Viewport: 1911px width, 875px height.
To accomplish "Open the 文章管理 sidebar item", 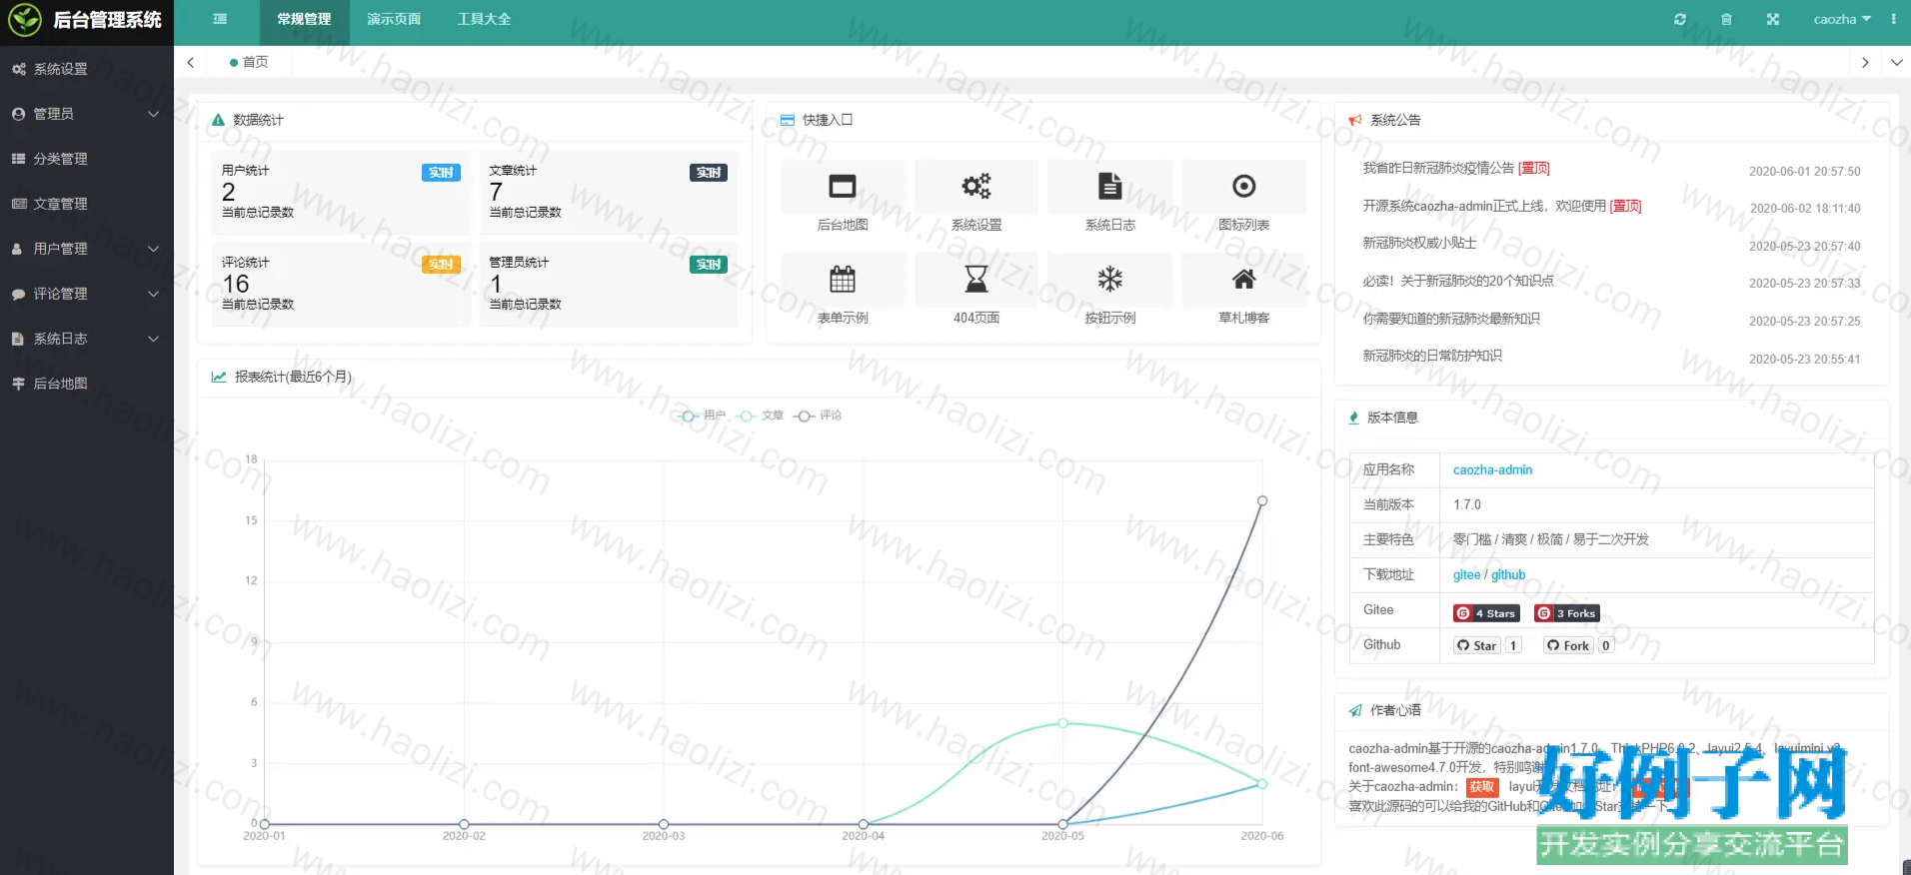I will (87, 204).
